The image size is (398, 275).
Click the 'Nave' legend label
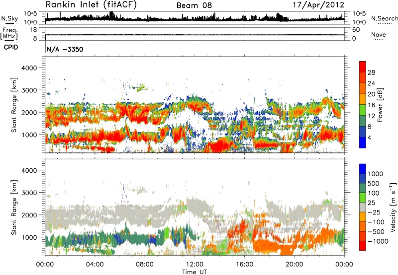point(379,34)
